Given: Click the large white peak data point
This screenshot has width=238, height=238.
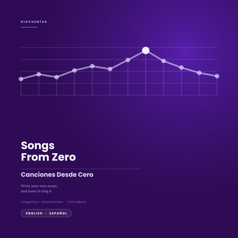Looking at the screenshot, I should (146, 50).
